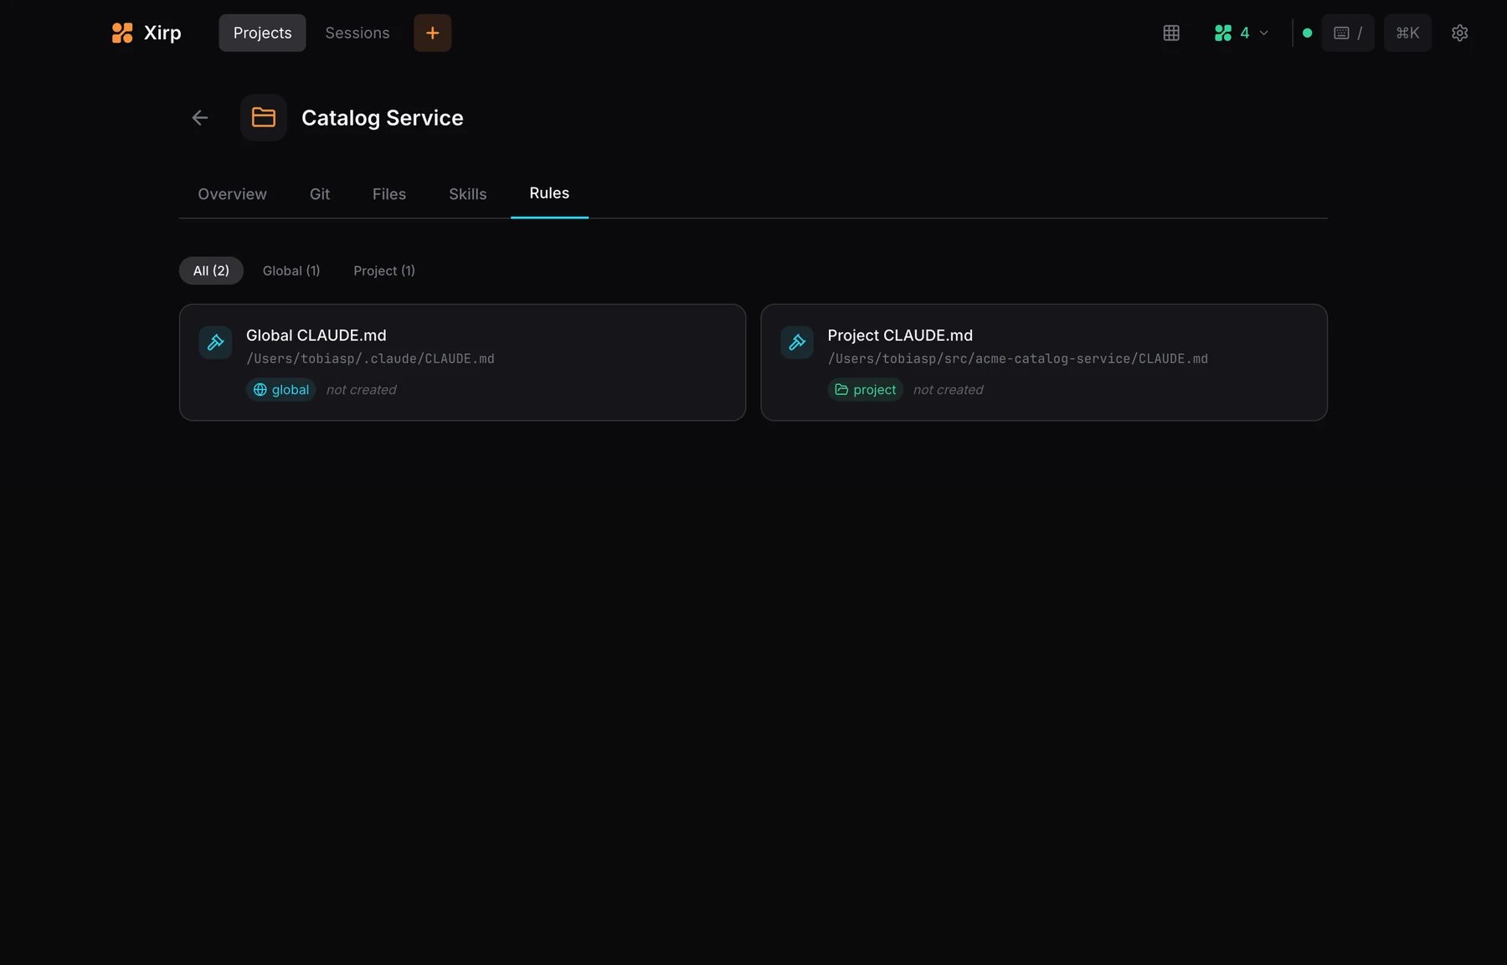Click 'not created' on Global card

coord(362,390)
